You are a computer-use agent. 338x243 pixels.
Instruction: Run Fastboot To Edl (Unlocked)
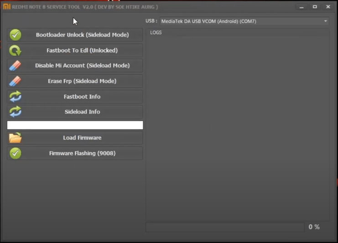pyautogui.click(x=75, y=51)
